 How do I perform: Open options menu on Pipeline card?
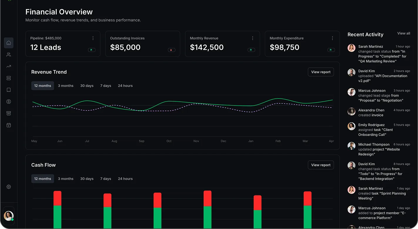point(93,38)
